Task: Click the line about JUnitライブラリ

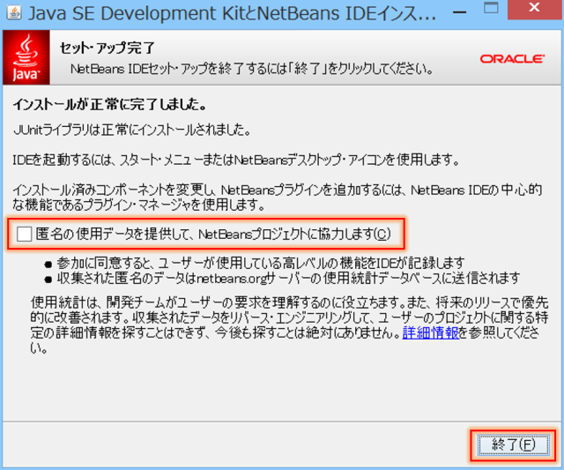Action: pos(131,130)
